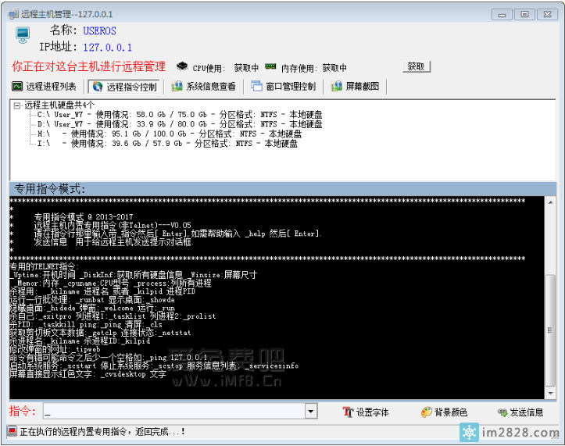
Task: Click the remote process list tab icon
Action: click(x=17, y=87)
